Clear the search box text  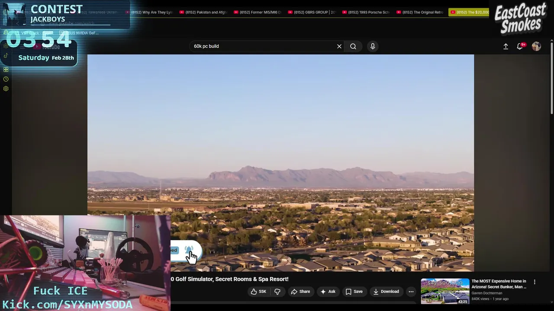pos(339,46)
